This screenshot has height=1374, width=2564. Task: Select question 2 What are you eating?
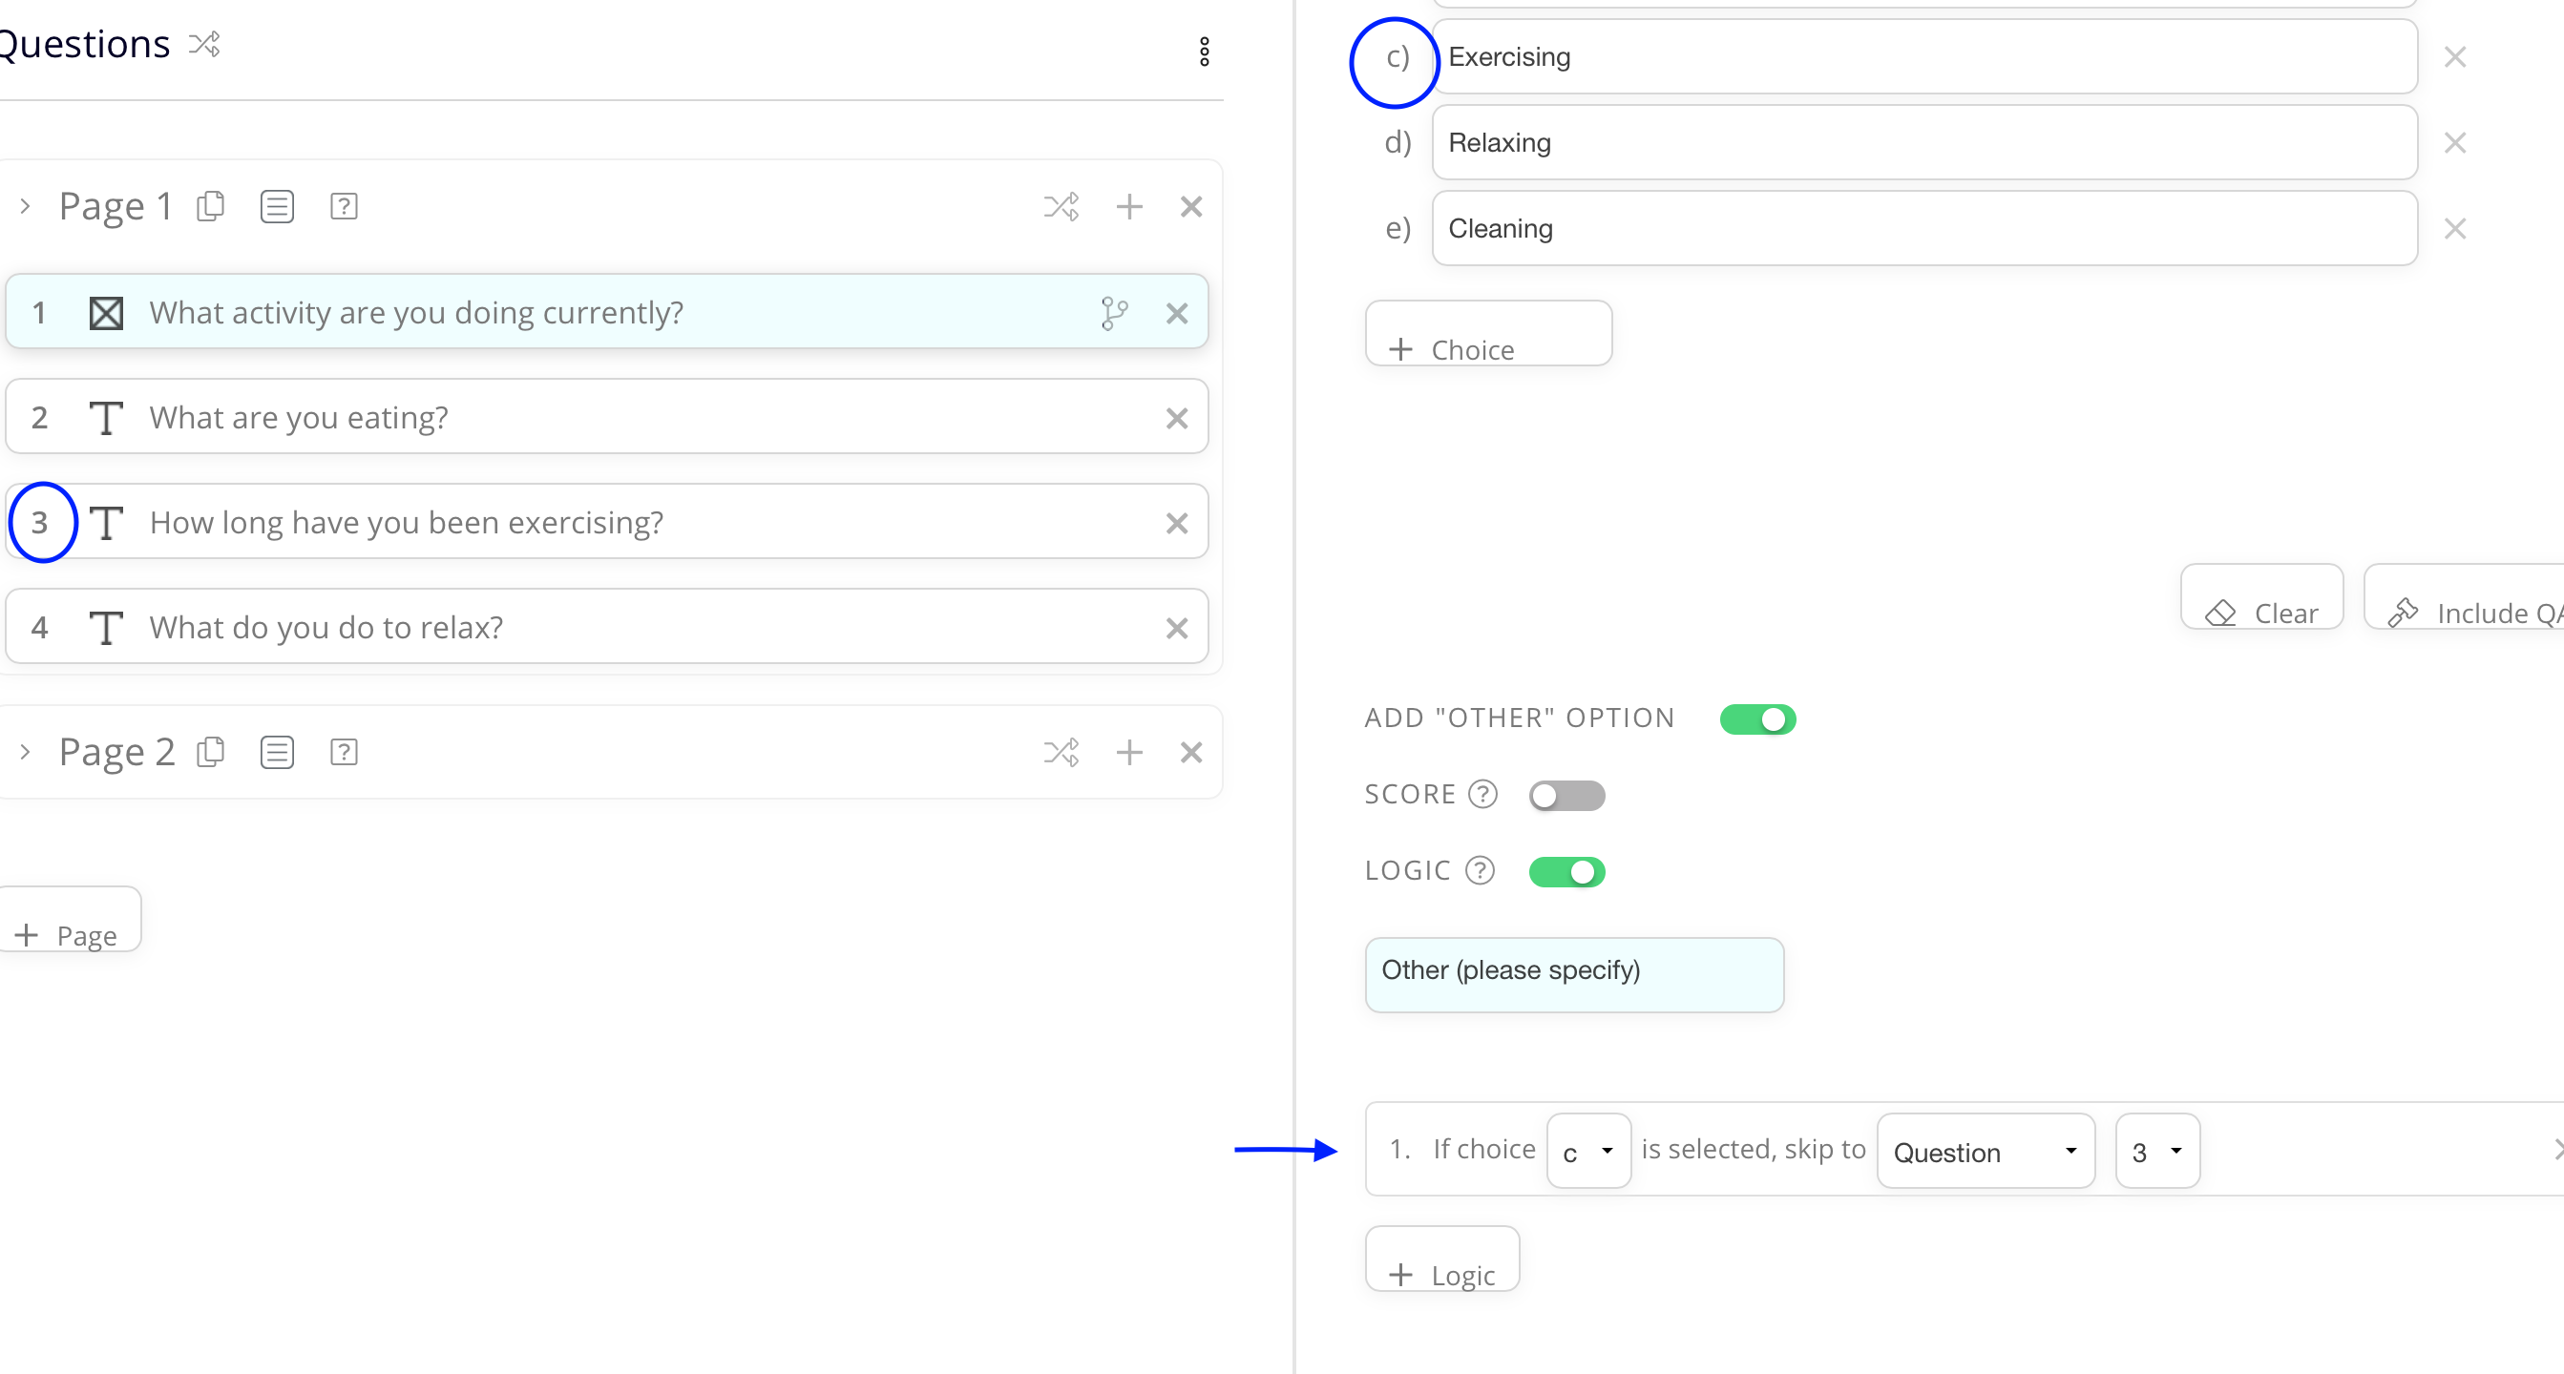coord(606,418)
